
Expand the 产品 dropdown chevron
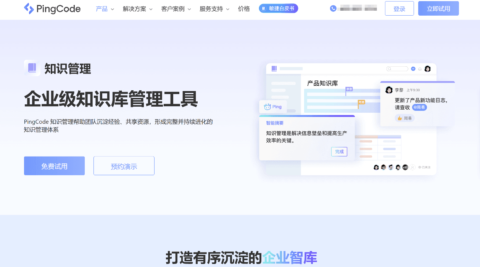click(112, 9)
